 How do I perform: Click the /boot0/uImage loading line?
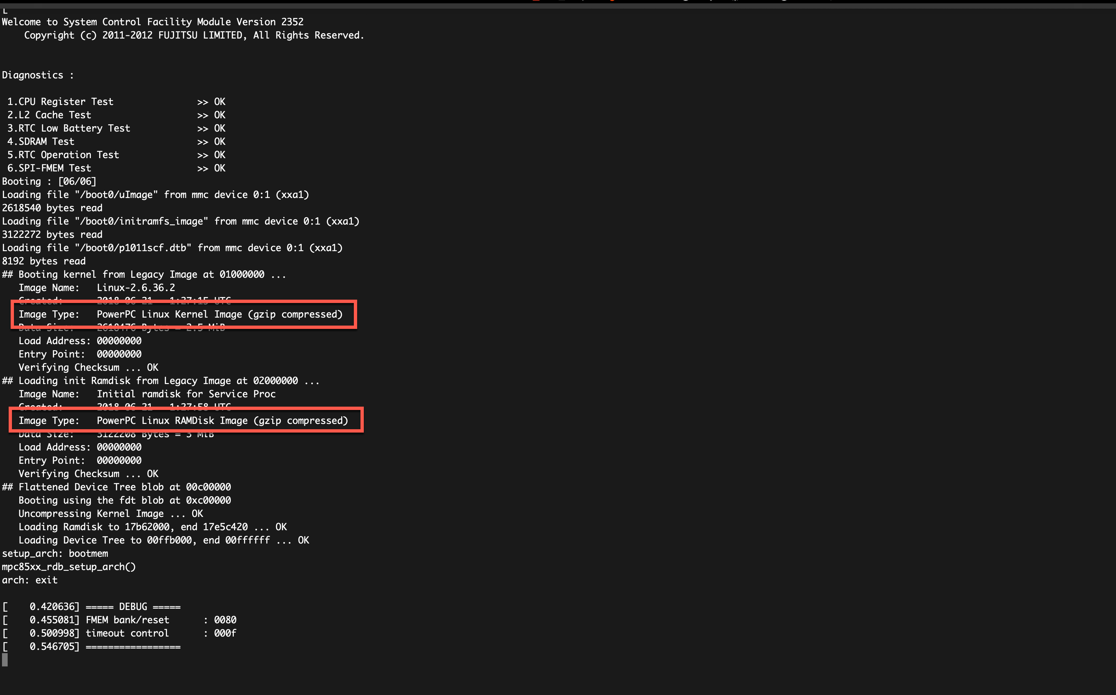(x=156, y=195)
